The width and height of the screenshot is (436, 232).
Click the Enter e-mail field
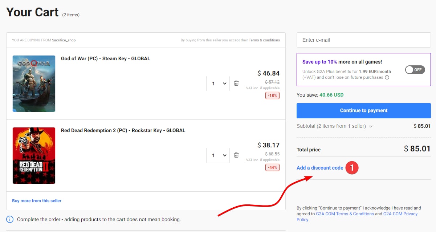pyautogui.click(x=363, y=40)
